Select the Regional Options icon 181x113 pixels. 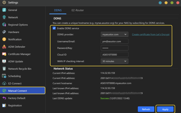[x=4, y=25]
